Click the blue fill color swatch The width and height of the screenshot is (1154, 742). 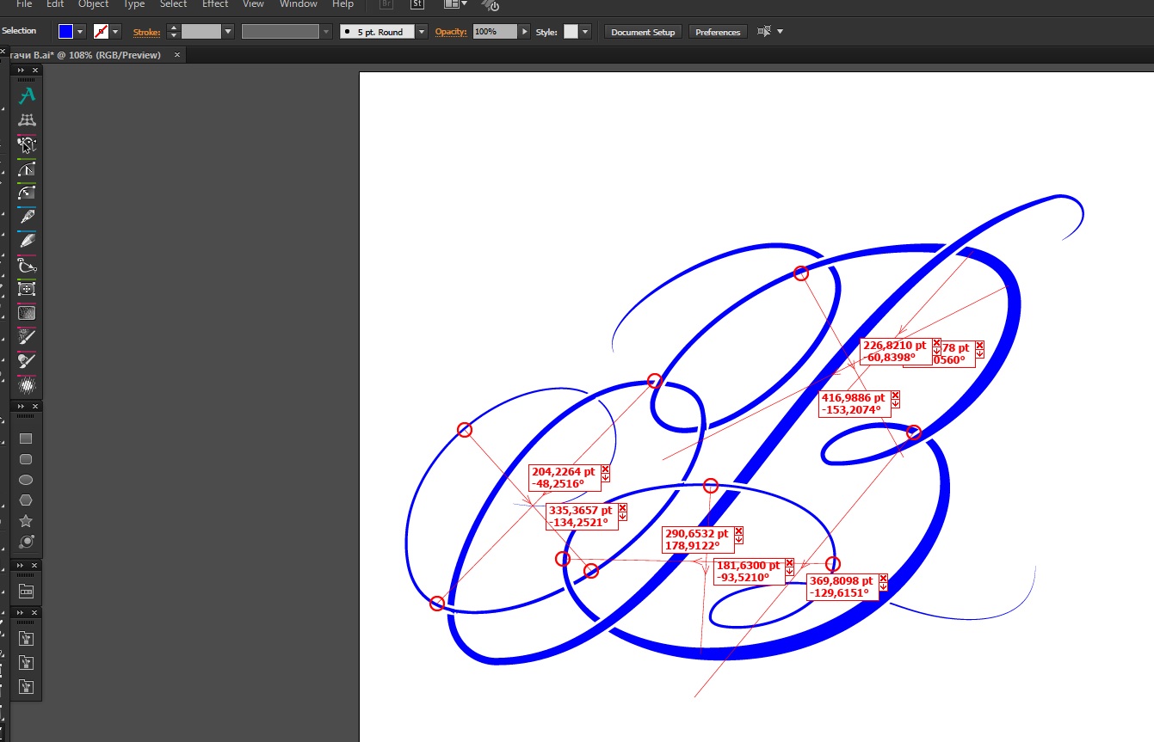tap(65, 32)
